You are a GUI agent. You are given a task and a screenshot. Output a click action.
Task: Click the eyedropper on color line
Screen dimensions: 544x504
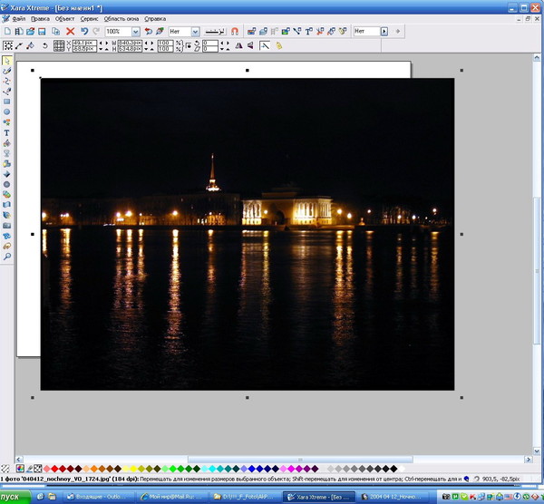29,469
